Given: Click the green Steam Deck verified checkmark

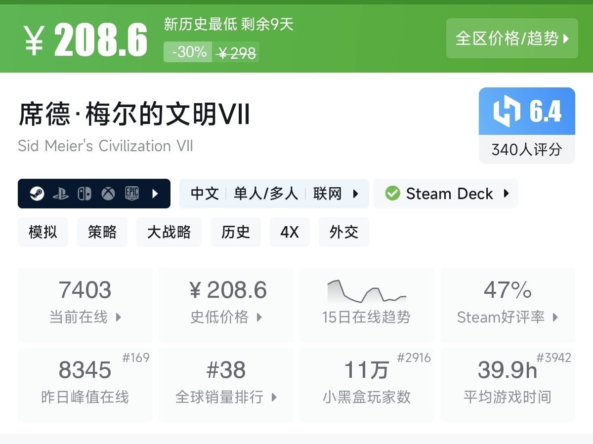Looking at the screenshot, I should [392, 194].
